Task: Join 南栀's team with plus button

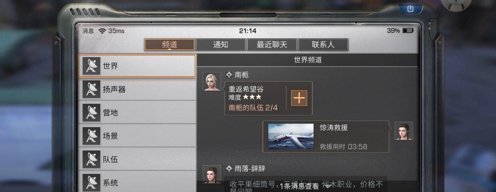Action: [x=299, y=98]
